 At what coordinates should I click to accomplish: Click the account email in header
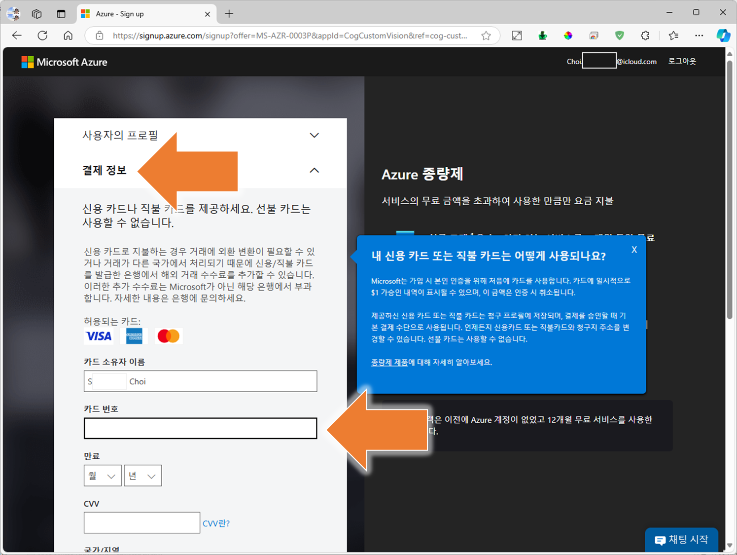pyautogui.click(x=611, y=61)
